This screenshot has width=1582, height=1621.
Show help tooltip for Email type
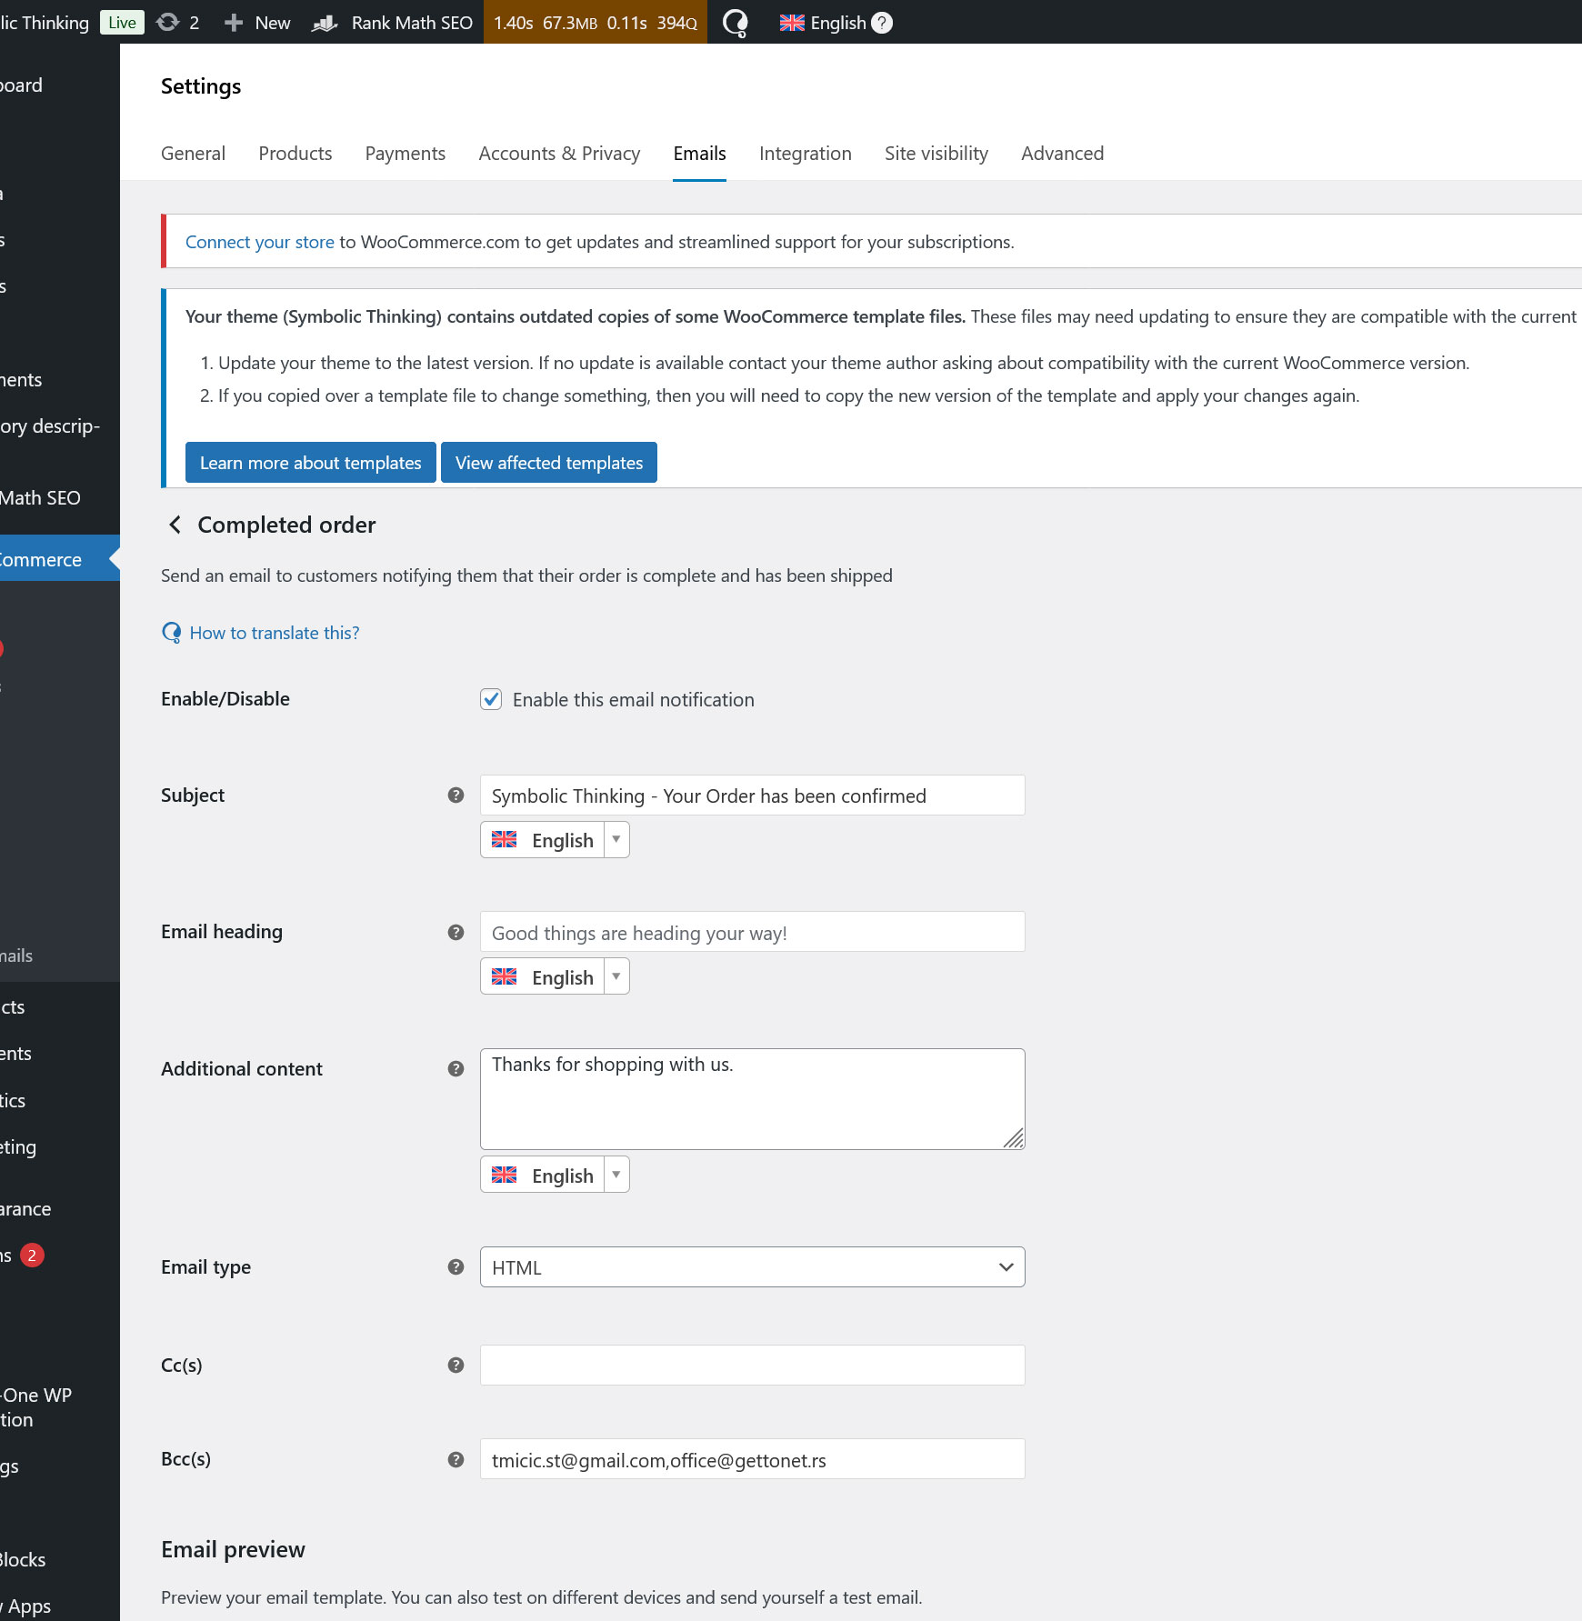[x=456, y=1266]
